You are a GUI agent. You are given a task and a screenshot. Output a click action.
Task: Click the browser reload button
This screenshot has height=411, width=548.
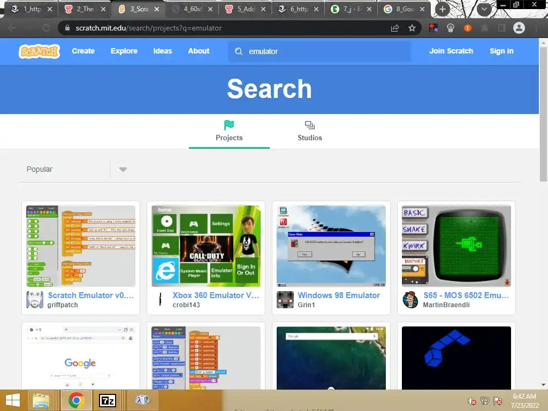click(x=46, y=28)
